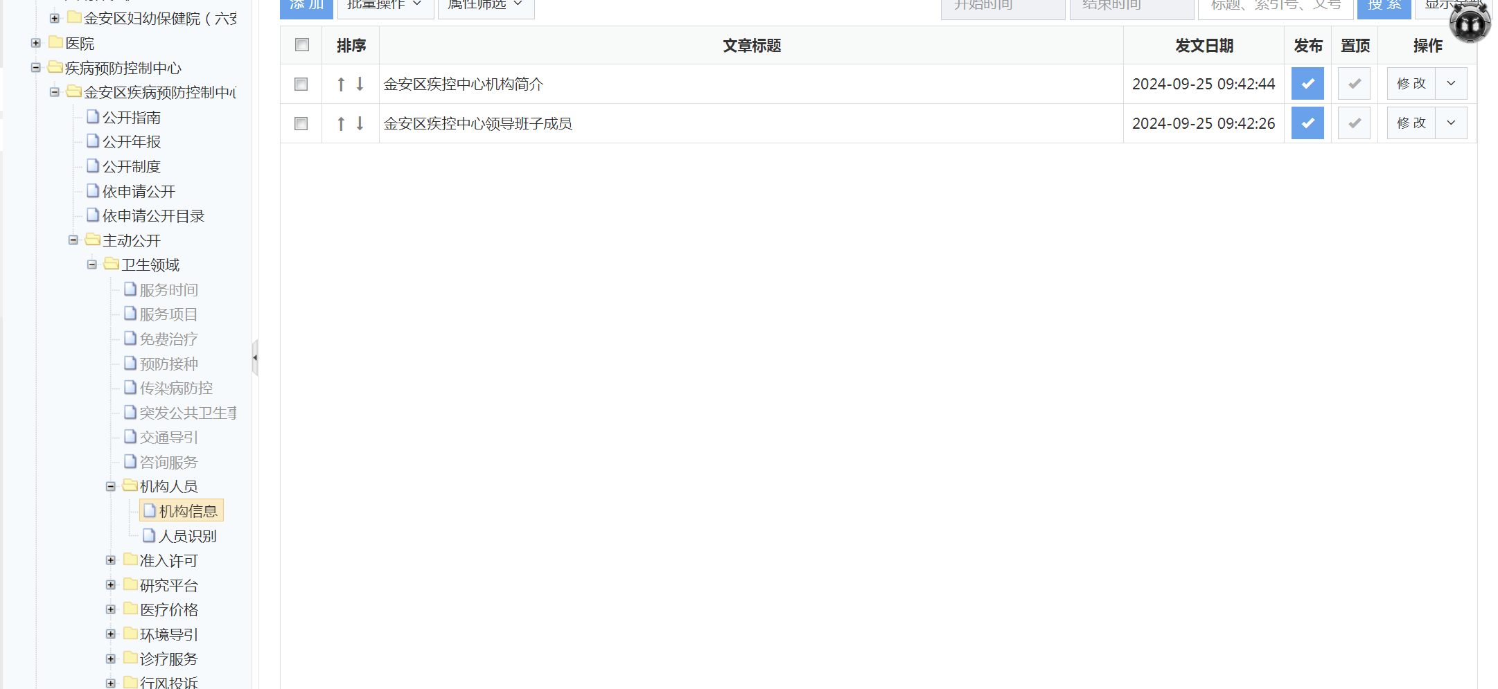
Task: Pin 金安区疾控中心领导班子成员 to top
Action: click(1354, 123)
